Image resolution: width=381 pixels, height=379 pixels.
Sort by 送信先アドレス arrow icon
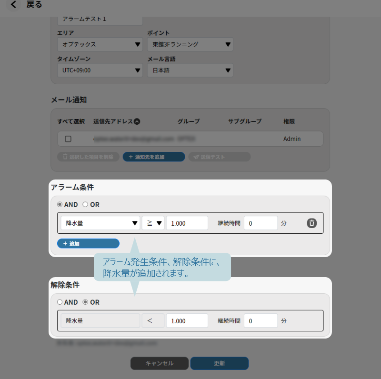[137, 121]
